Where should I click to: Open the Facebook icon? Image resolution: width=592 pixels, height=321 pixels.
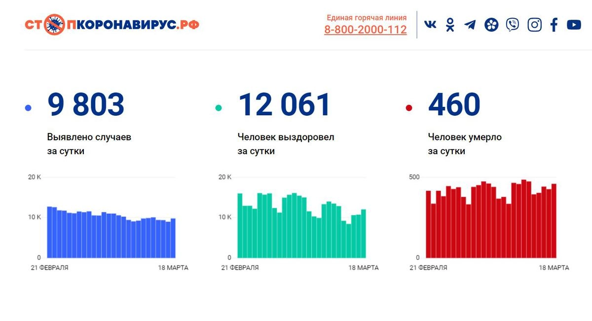[554, 25]
